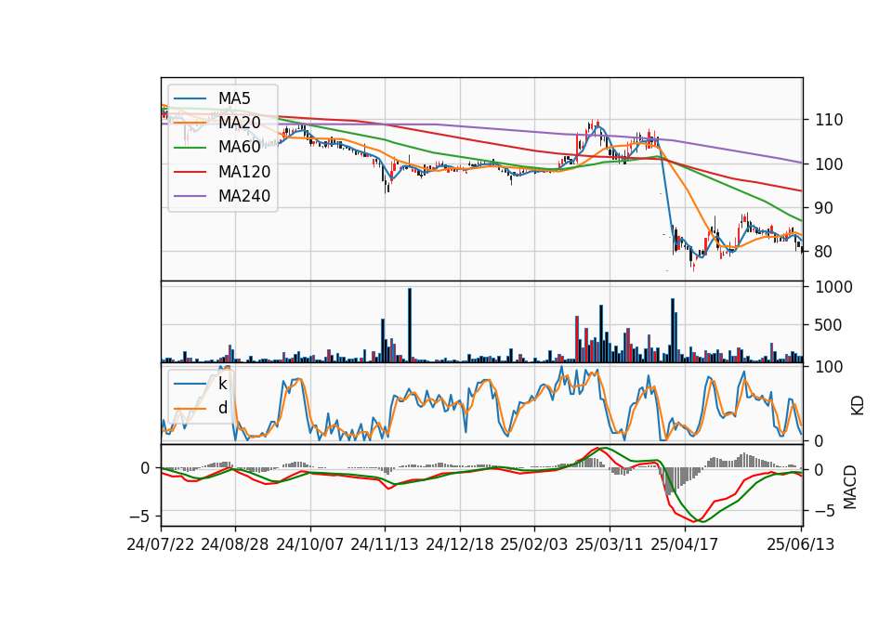Click the KD axis title
The image size is (892, 641).
click(858, 405)
